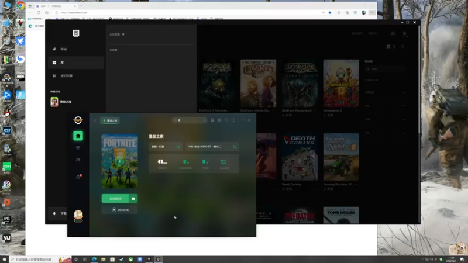Click the first toolbar icon right of accelerator search
This screenshot has height=263, width=468.
[x=212, y=120]
